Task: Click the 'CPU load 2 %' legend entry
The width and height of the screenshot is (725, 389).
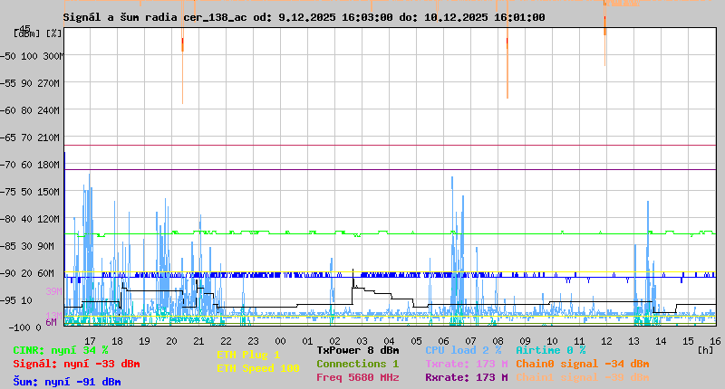Action: coord(463,351)
